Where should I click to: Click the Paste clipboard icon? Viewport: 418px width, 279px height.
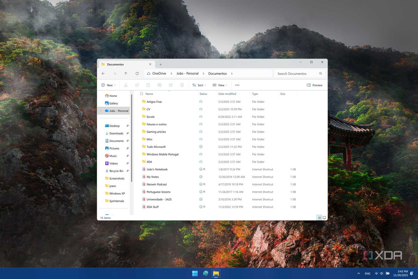148,85
